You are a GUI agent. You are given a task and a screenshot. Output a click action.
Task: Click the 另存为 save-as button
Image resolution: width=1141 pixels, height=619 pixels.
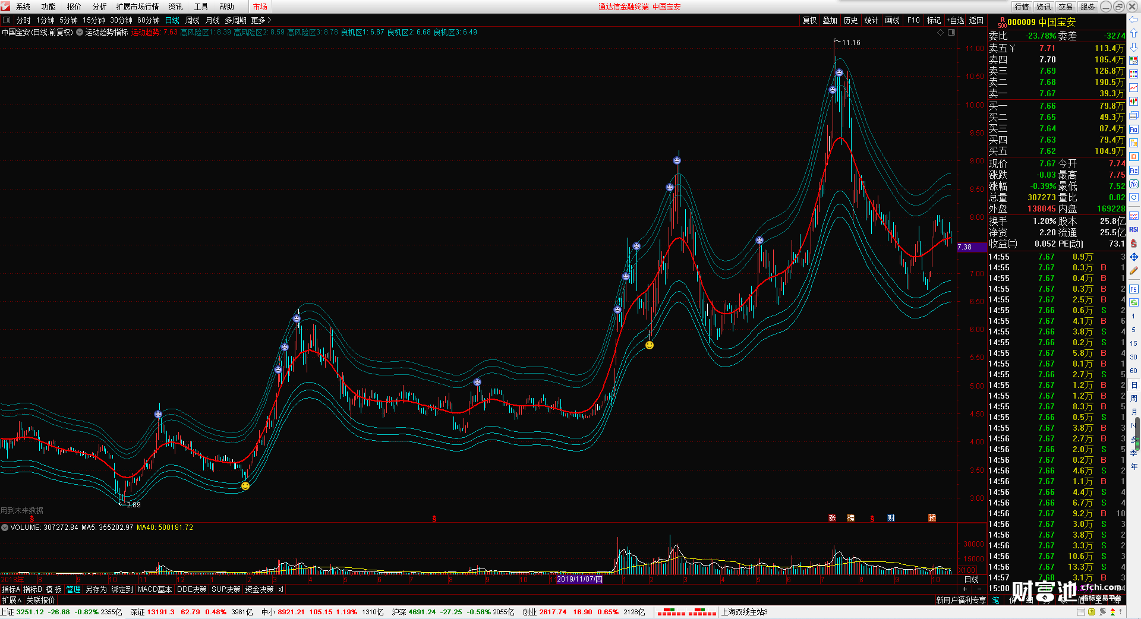pos(96,589)
